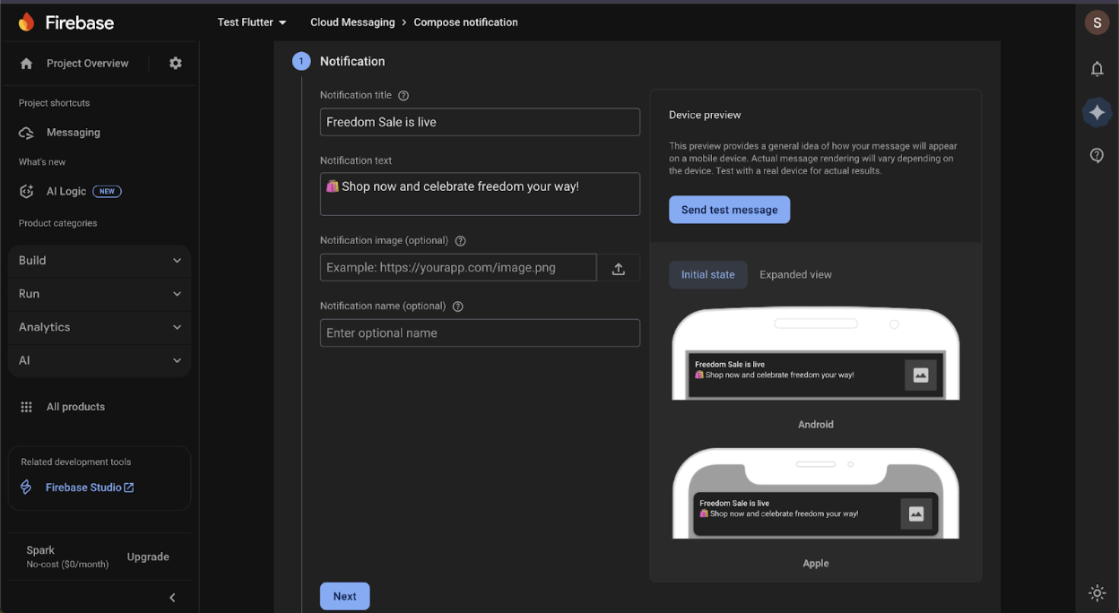Expand the Run category

[100, 294]
